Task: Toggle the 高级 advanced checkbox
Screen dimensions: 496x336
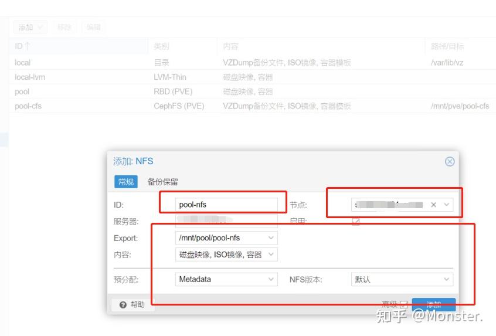Action: (404, 305)
